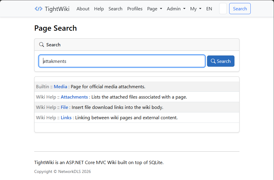This screenshot has width=274, height=180.
Task: Open Search from the navigation bar
Action: tap(115, 9)
